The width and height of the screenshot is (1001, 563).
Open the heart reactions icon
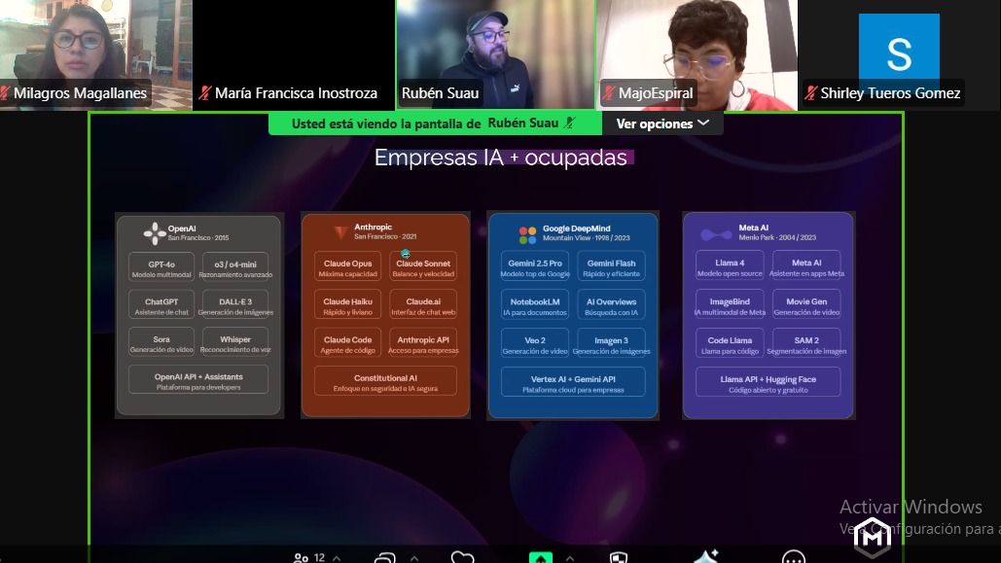click(x=462, y=558)
